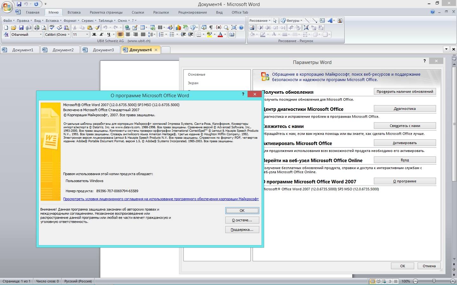
Task: Click the Cut scissors icon
Action: [75, 28]
